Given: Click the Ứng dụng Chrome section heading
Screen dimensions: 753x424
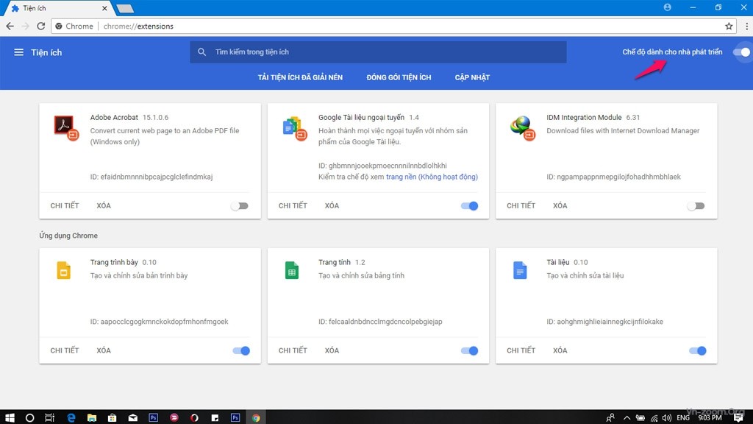Looking at the screenshot, I should pos(68,236).
